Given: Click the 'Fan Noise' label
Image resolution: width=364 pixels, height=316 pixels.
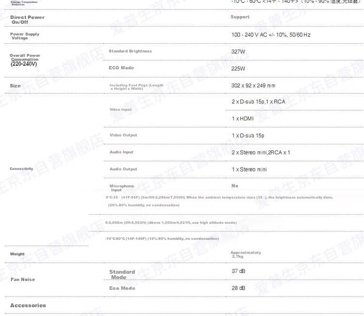Looking at the screenshot, I should pos(23,280).
